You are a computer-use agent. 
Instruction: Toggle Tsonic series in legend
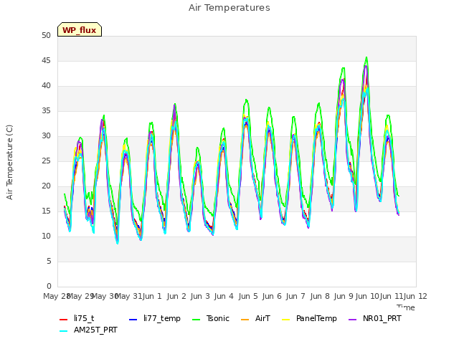[x=210, y=318]
